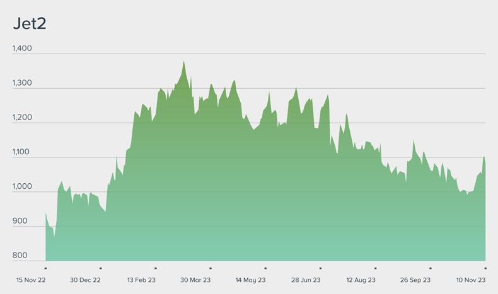Click the 10 Nov 23 date label
This screenshot has height=294, width=498.
pos(470,280)
